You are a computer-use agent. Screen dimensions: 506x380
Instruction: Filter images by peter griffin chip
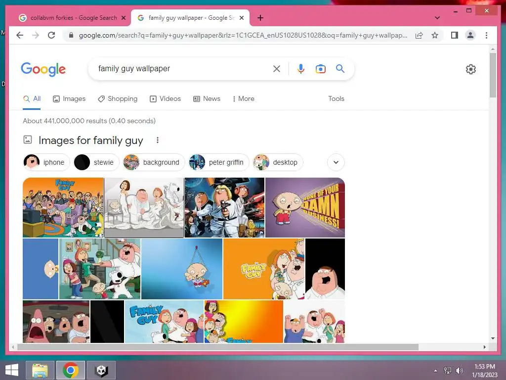[x=219, y=162]
